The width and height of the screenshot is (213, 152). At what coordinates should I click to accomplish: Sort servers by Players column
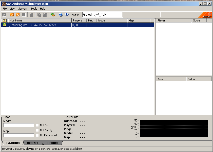point(79,20)
